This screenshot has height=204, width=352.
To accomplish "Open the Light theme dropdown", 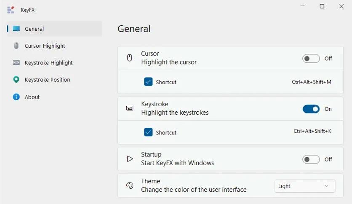I will [x=305, y=186].
